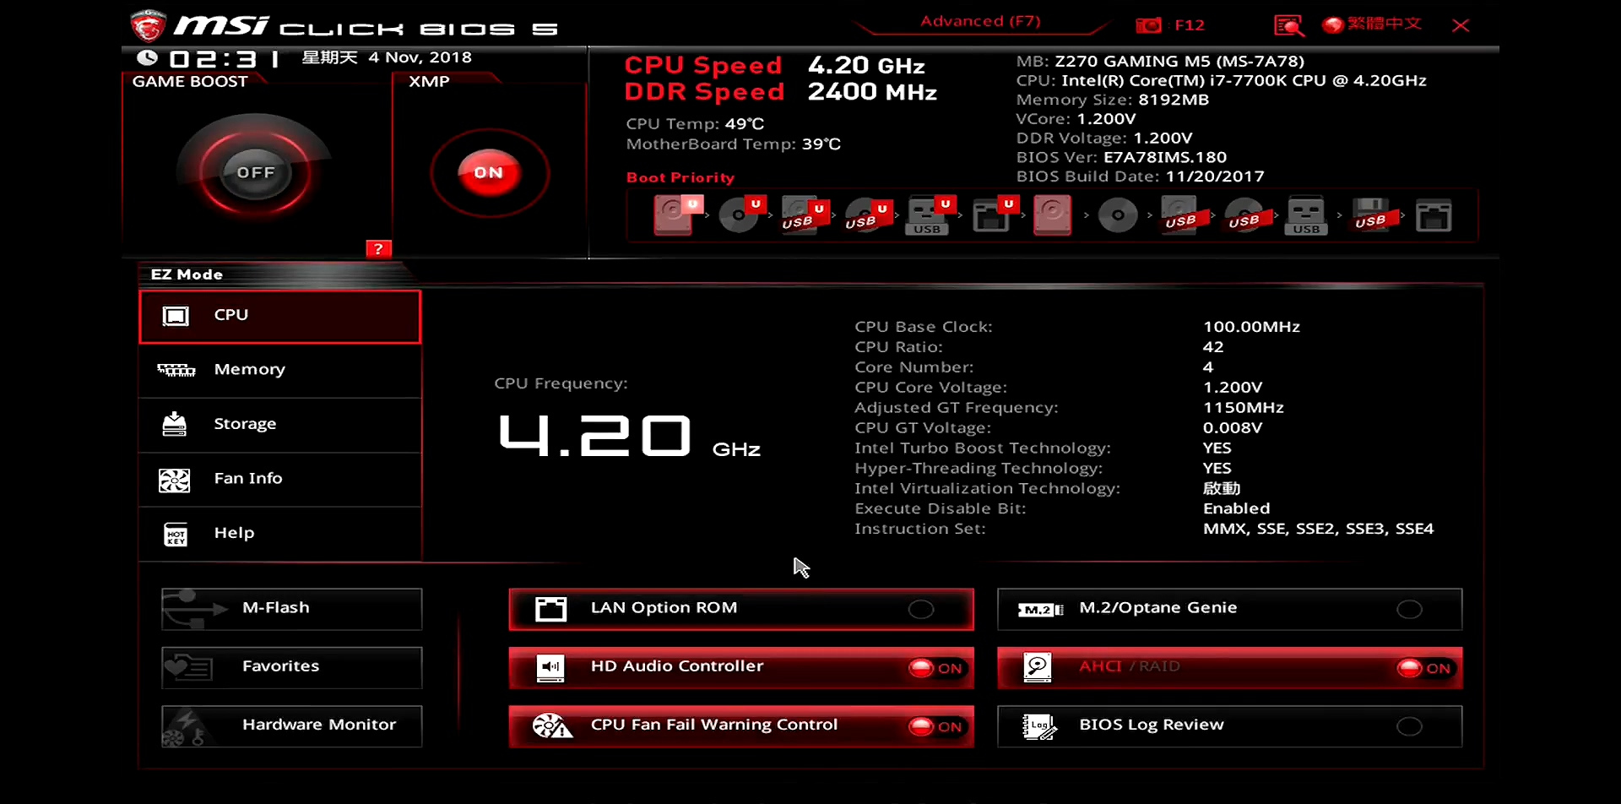The width and height of the screenshot is (1621, 804).
Task: Switch to Advanced mode (F7)
Action: [x=980, y=21]
